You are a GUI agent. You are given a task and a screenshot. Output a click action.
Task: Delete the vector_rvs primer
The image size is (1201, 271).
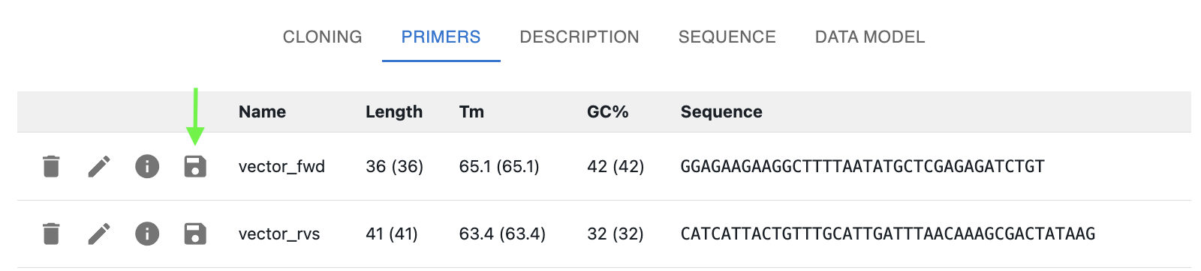pyautogui.click(x=51, y=234)
